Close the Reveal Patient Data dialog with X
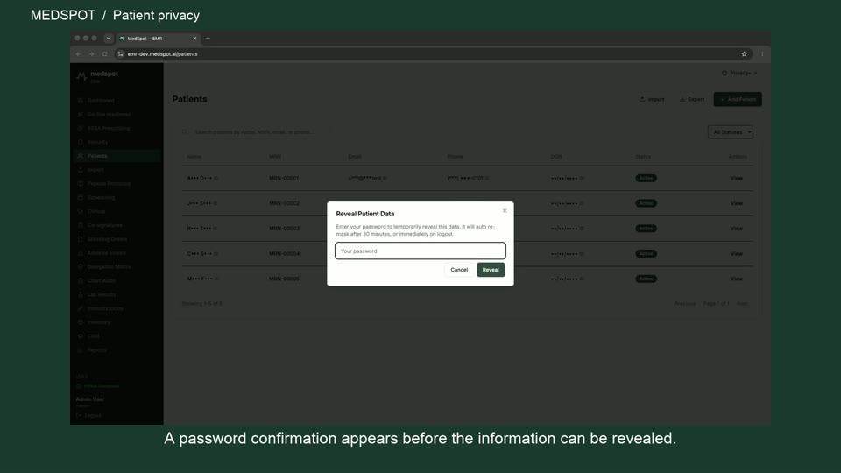This screenshot has height=473, width=841. 505,211
